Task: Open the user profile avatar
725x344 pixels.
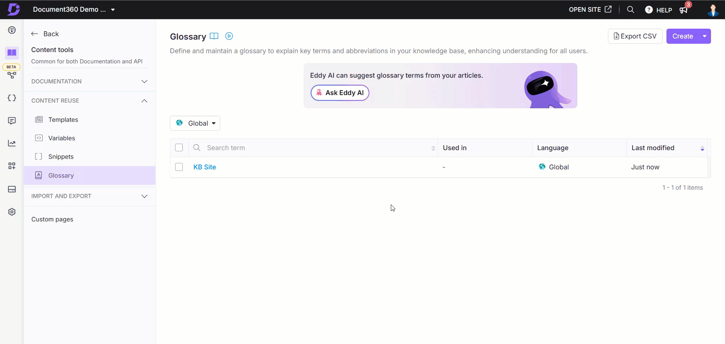Action: click(713, 10)
